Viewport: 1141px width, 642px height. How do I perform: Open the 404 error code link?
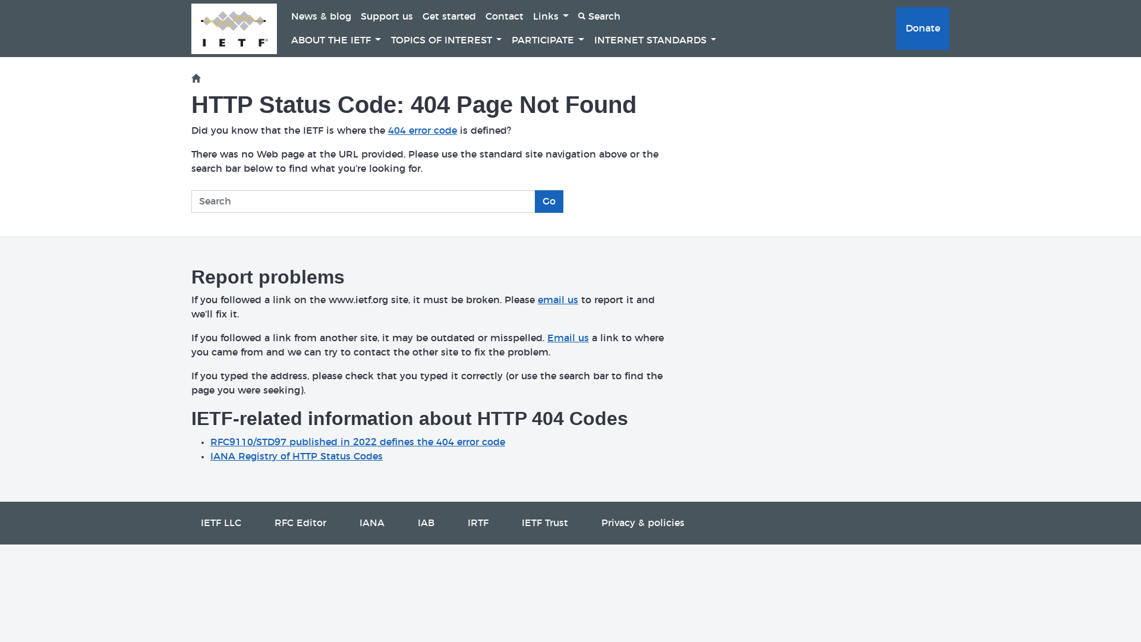(422, 131)
